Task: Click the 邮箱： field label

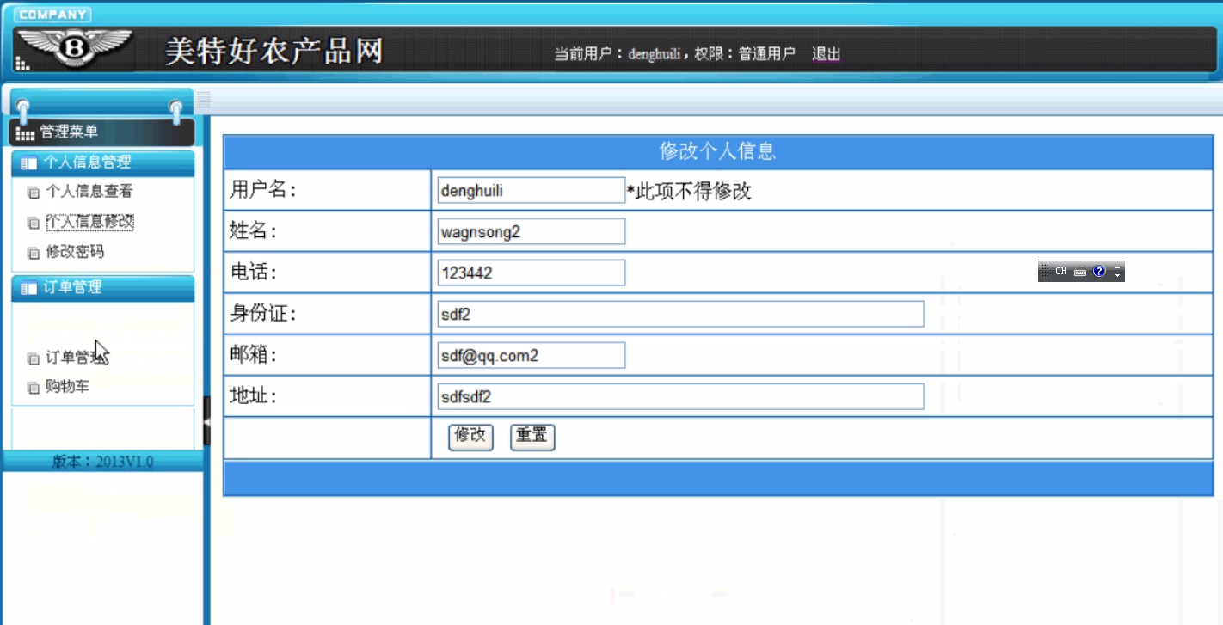Action: tap(252, 356)
